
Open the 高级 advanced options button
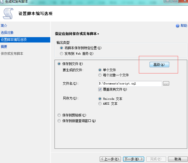coord(159,65)
